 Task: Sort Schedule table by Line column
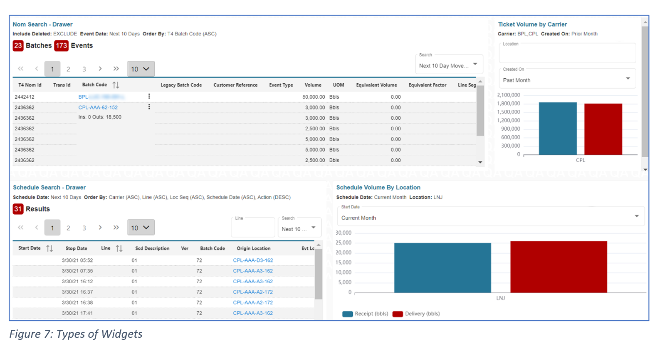(119, 248)
